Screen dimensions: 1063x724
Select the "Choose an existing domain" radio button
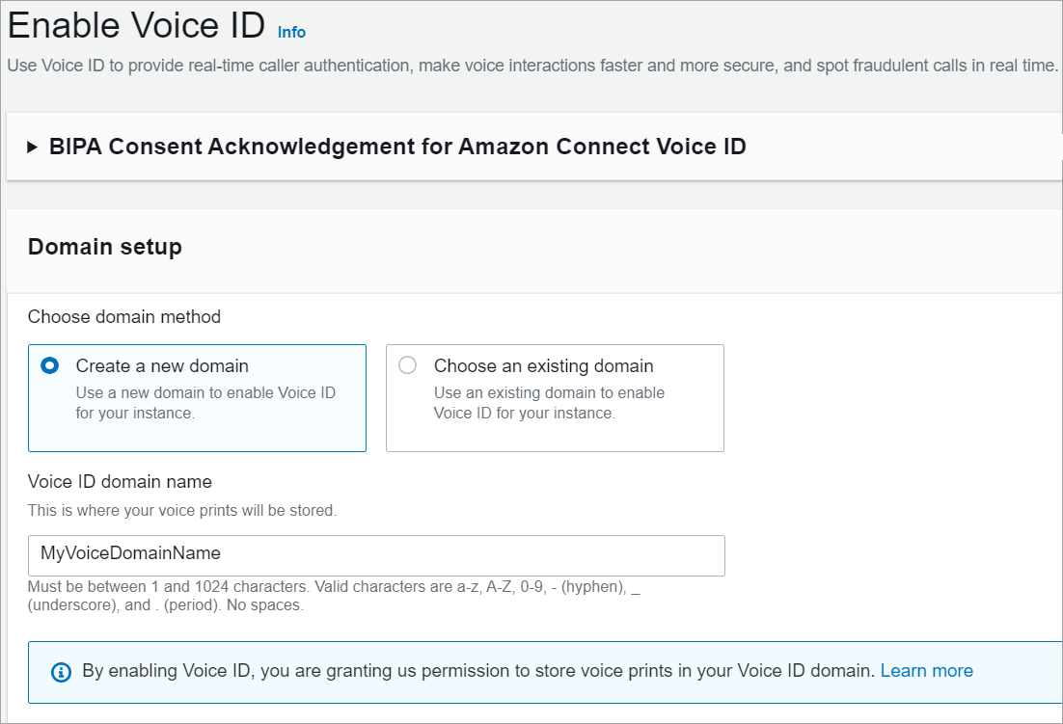tap(407, 365)
